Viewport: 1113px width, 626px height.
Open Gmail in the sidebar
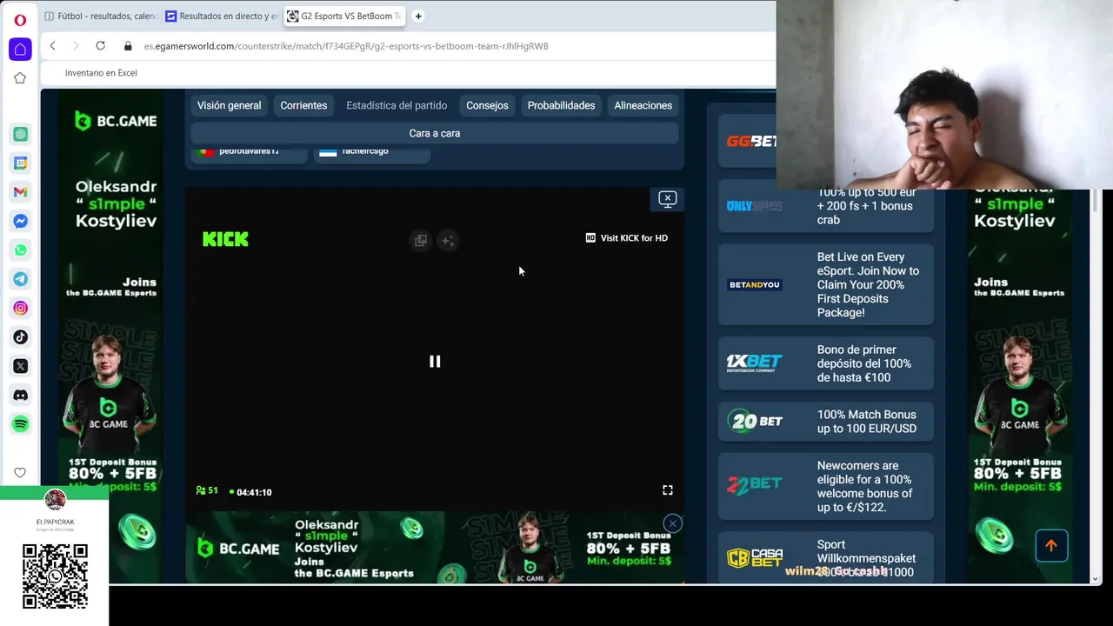pyautogui.click(x=21, y=192)
